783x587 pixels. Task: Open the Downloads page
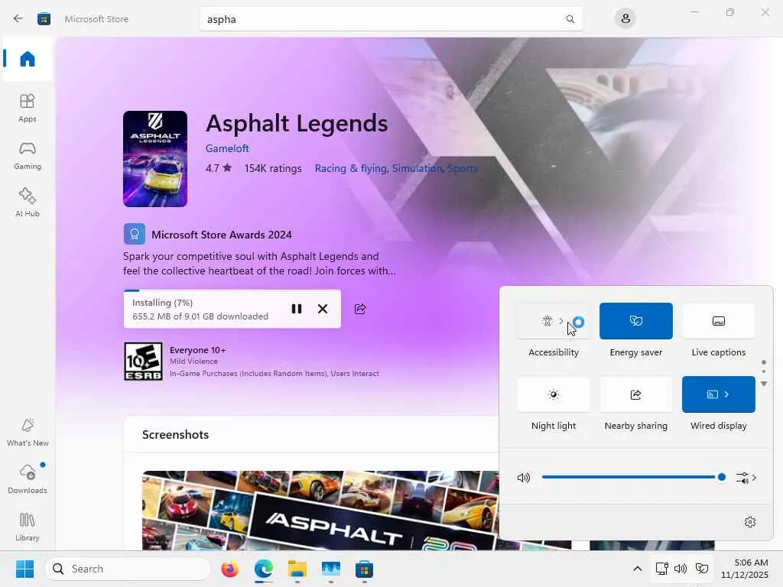(28, 479)
